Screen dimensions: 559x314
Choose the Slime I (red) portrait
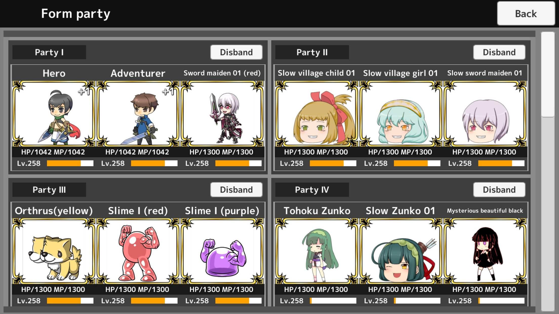pyautogui.click(x=138, y=251)
